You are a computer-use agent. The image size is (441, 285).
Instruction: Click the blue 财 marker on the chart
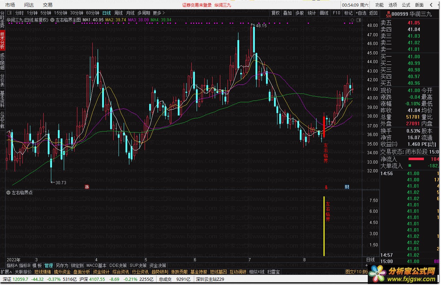click(347, 187)
